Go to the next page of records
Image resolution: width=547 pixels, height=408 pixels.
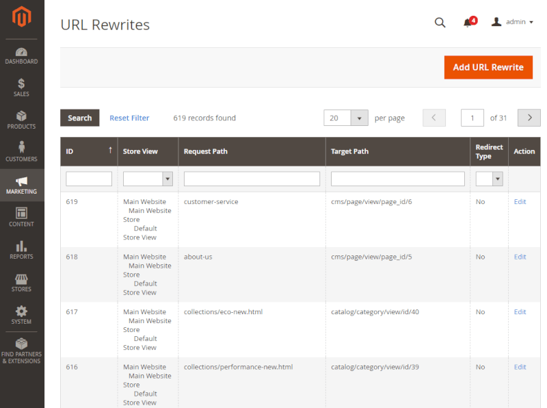point(529,118)
